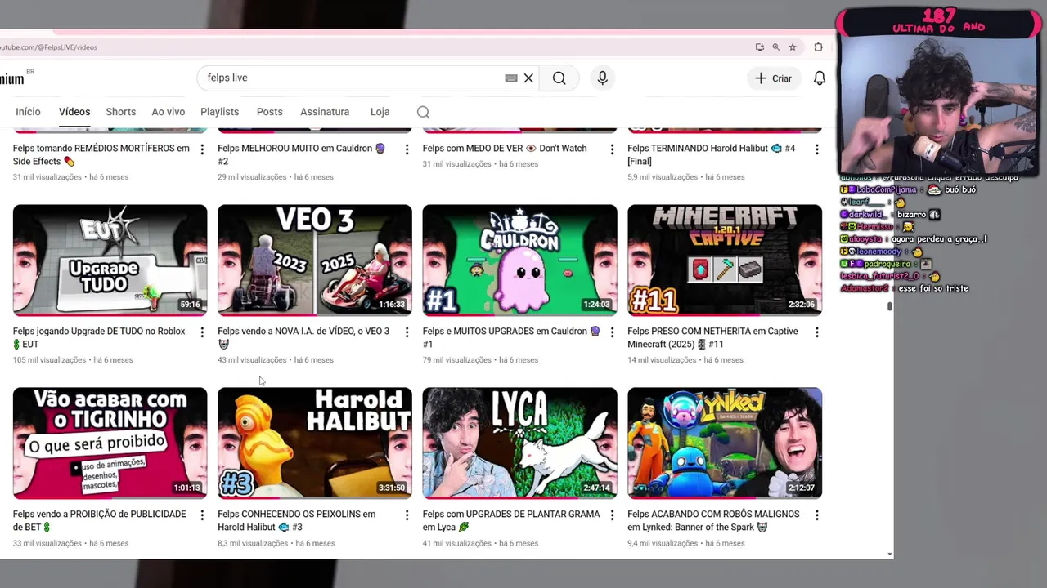Click the scrollbar down arrow
The image size is (1047, 588).
(890, 555)
